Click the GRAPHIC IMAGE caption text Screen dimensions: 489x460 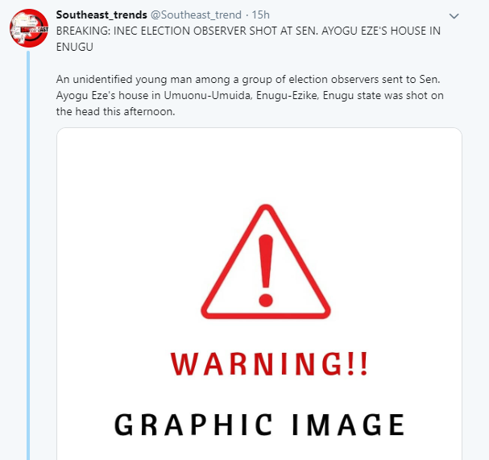point(259,425)
